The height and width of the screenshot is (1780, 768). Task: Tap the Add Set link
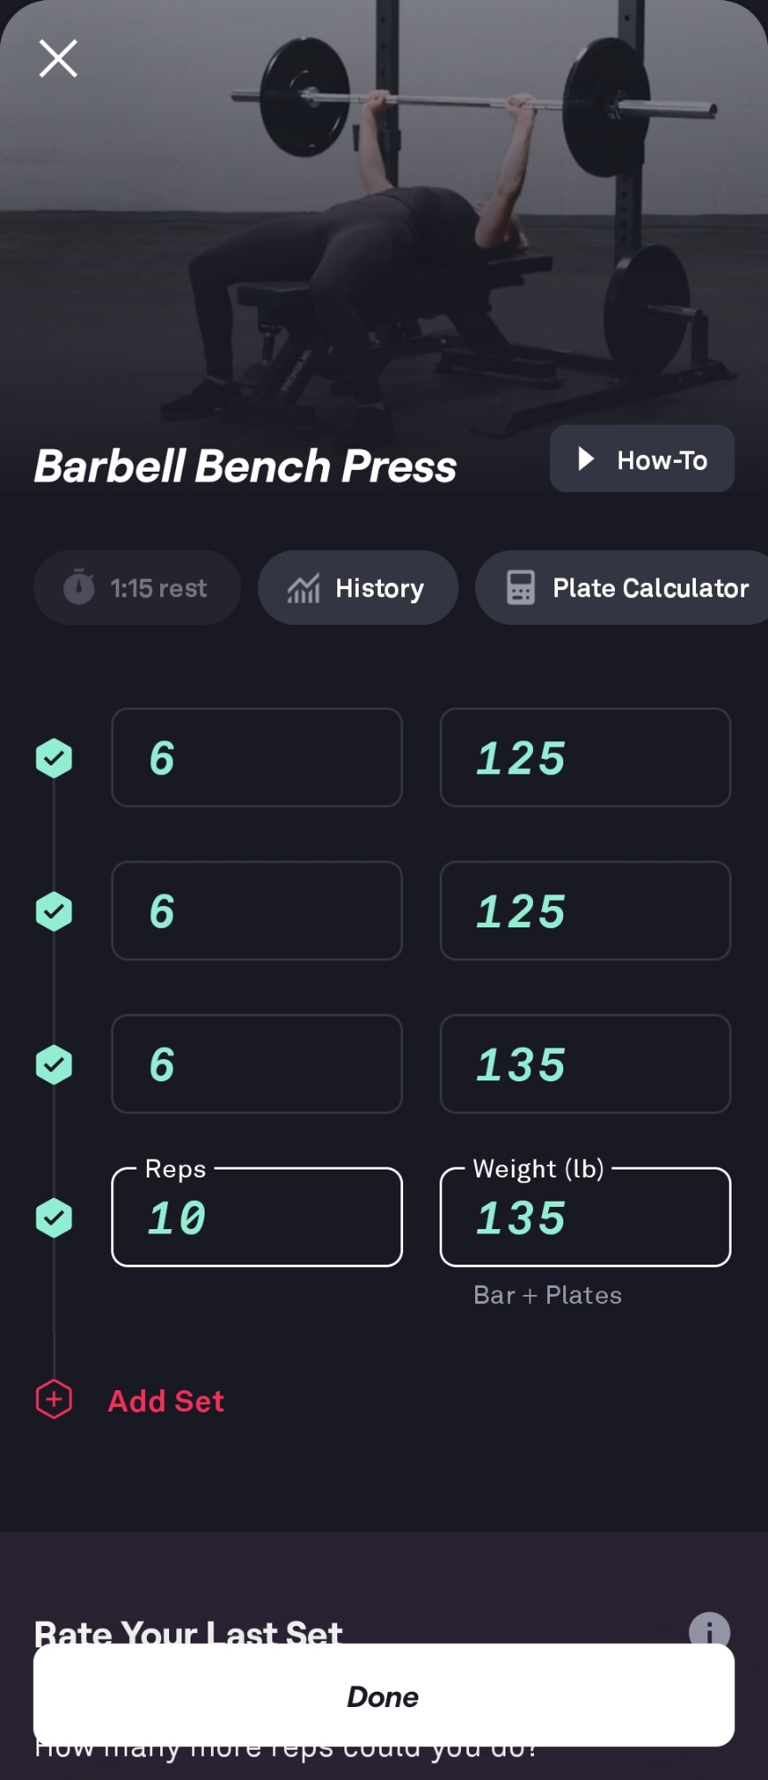tap(166, 1401)
